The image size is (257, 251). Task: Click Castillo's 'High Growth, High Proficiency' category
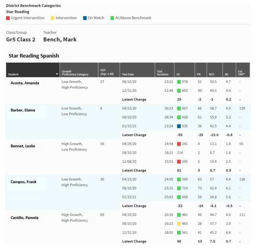(x=75, y=218)
